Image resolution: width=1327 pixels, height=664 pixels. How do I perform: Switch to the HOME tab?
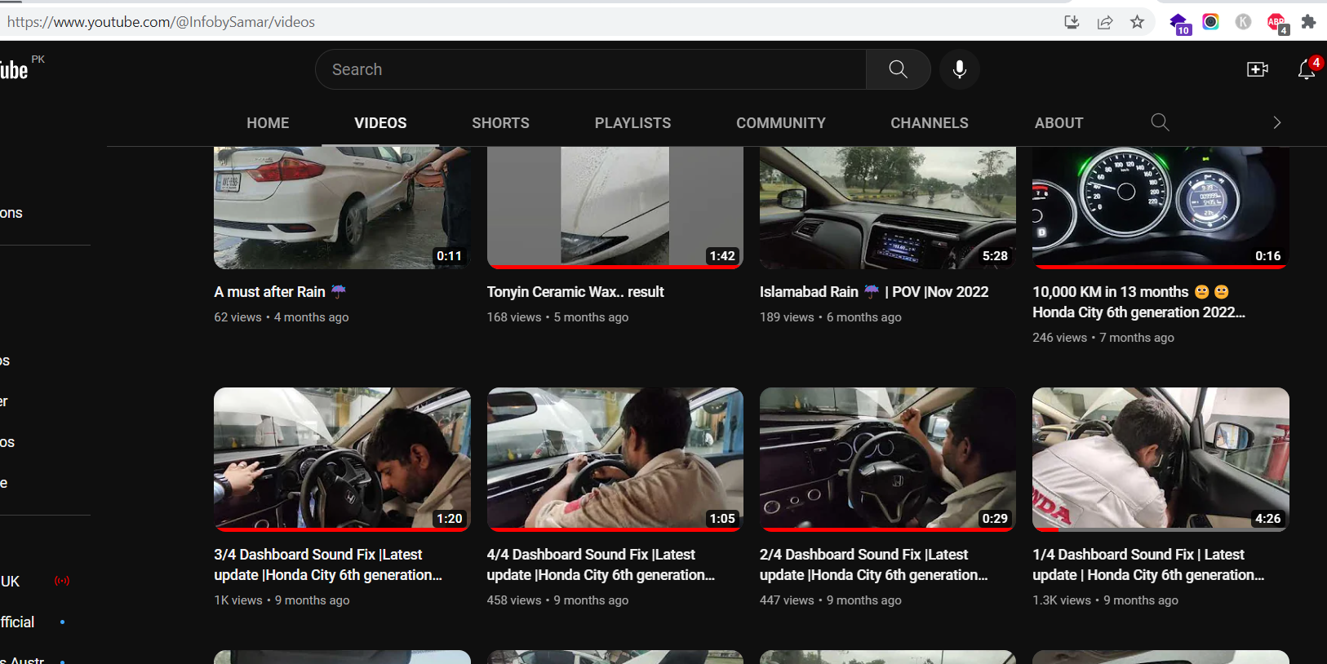tap(268, 123)
